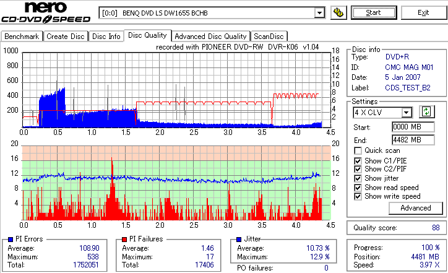Click the disc label CDS_TEST_B2
Viewport: 448px width, 273px height.
tap(408, 88)
